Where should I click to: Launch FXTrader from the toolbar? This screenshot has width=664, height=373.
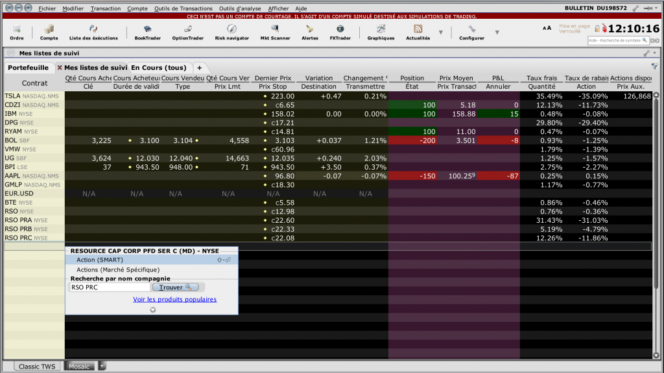coord(340,32)
